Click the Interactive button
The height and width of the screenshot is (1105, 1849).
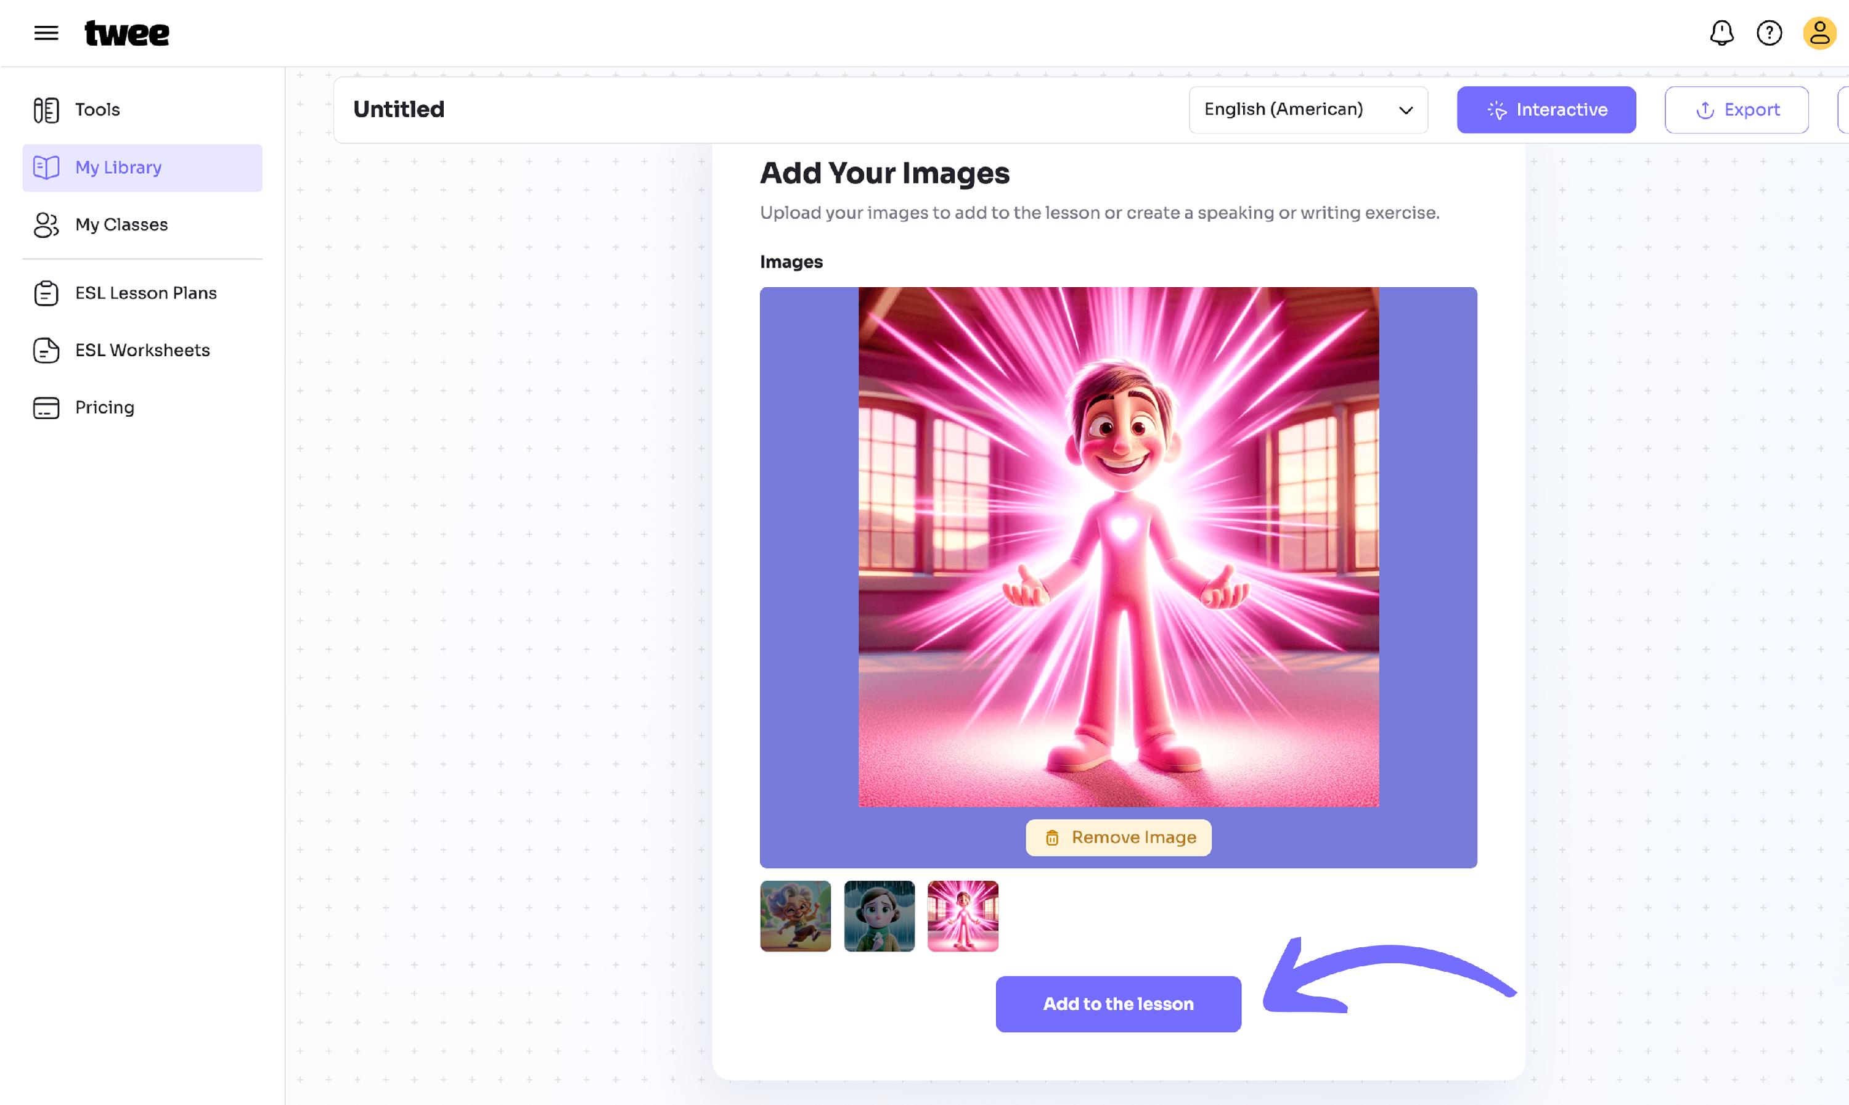[1546, 110]
